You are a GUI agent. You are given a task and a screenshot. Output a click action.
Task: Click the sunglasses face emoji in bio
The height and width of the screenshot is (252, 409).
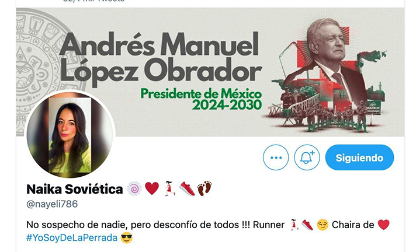pyautogui.click(x=127, y=237)
